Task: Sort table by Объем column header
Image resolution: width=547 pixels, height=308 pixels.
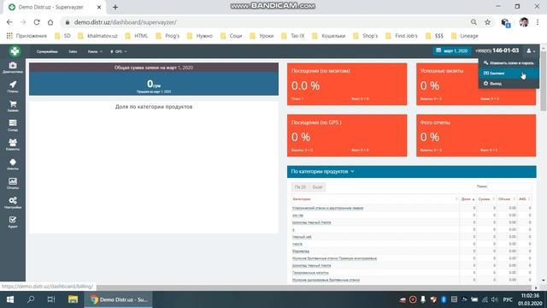Action: [507, 199]
